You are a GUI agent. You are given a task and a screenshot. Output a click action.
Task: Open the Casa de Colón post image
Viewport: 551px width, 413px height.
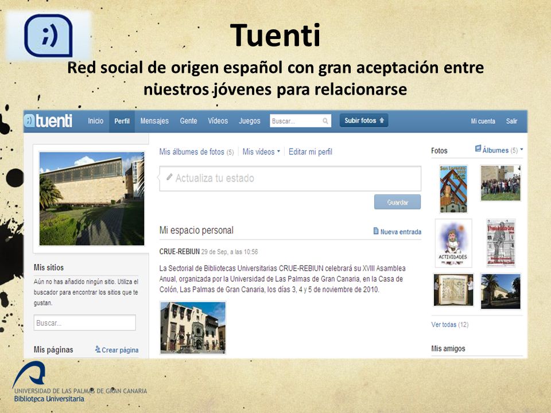pyautogui.click(x=193, y=328)
